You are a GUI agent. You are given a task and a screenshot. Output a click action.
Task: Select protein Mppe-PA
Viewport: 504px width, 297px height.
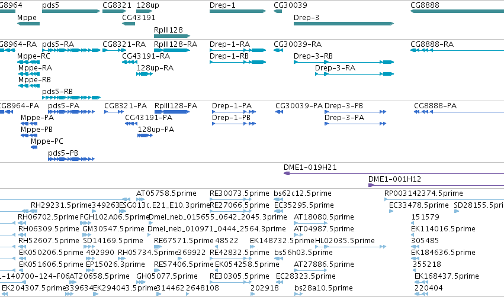29,124
